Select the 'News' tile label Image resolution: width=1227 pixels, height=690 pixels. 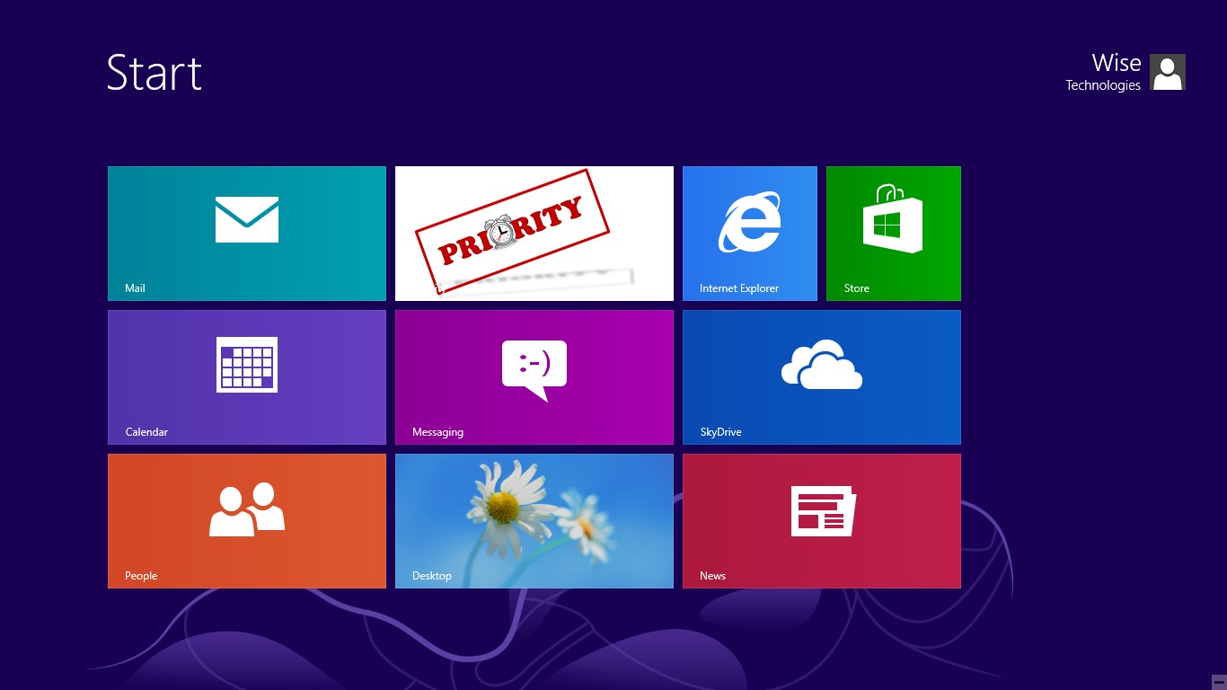712,576
